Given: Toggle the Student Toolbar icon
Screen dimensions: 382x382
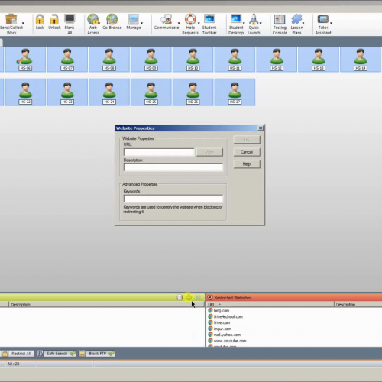Looking at the screenshot, I should click(x=209, y=24).
